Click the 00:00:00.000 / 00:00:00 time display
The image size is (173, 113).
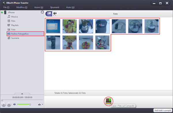[x=22, y=97]
